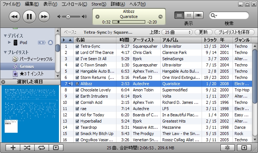Image resolution: width=258 pixels, height=153 pixels.
Task: Switch to grid view
Action: [189, 15]
